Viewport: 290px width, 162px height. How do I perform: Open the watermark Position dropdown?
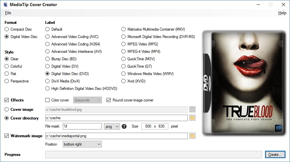click(82, 144)
